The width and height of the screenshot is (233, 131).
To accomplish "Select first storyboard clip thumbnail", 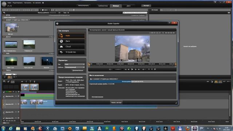I will (25, 87).
